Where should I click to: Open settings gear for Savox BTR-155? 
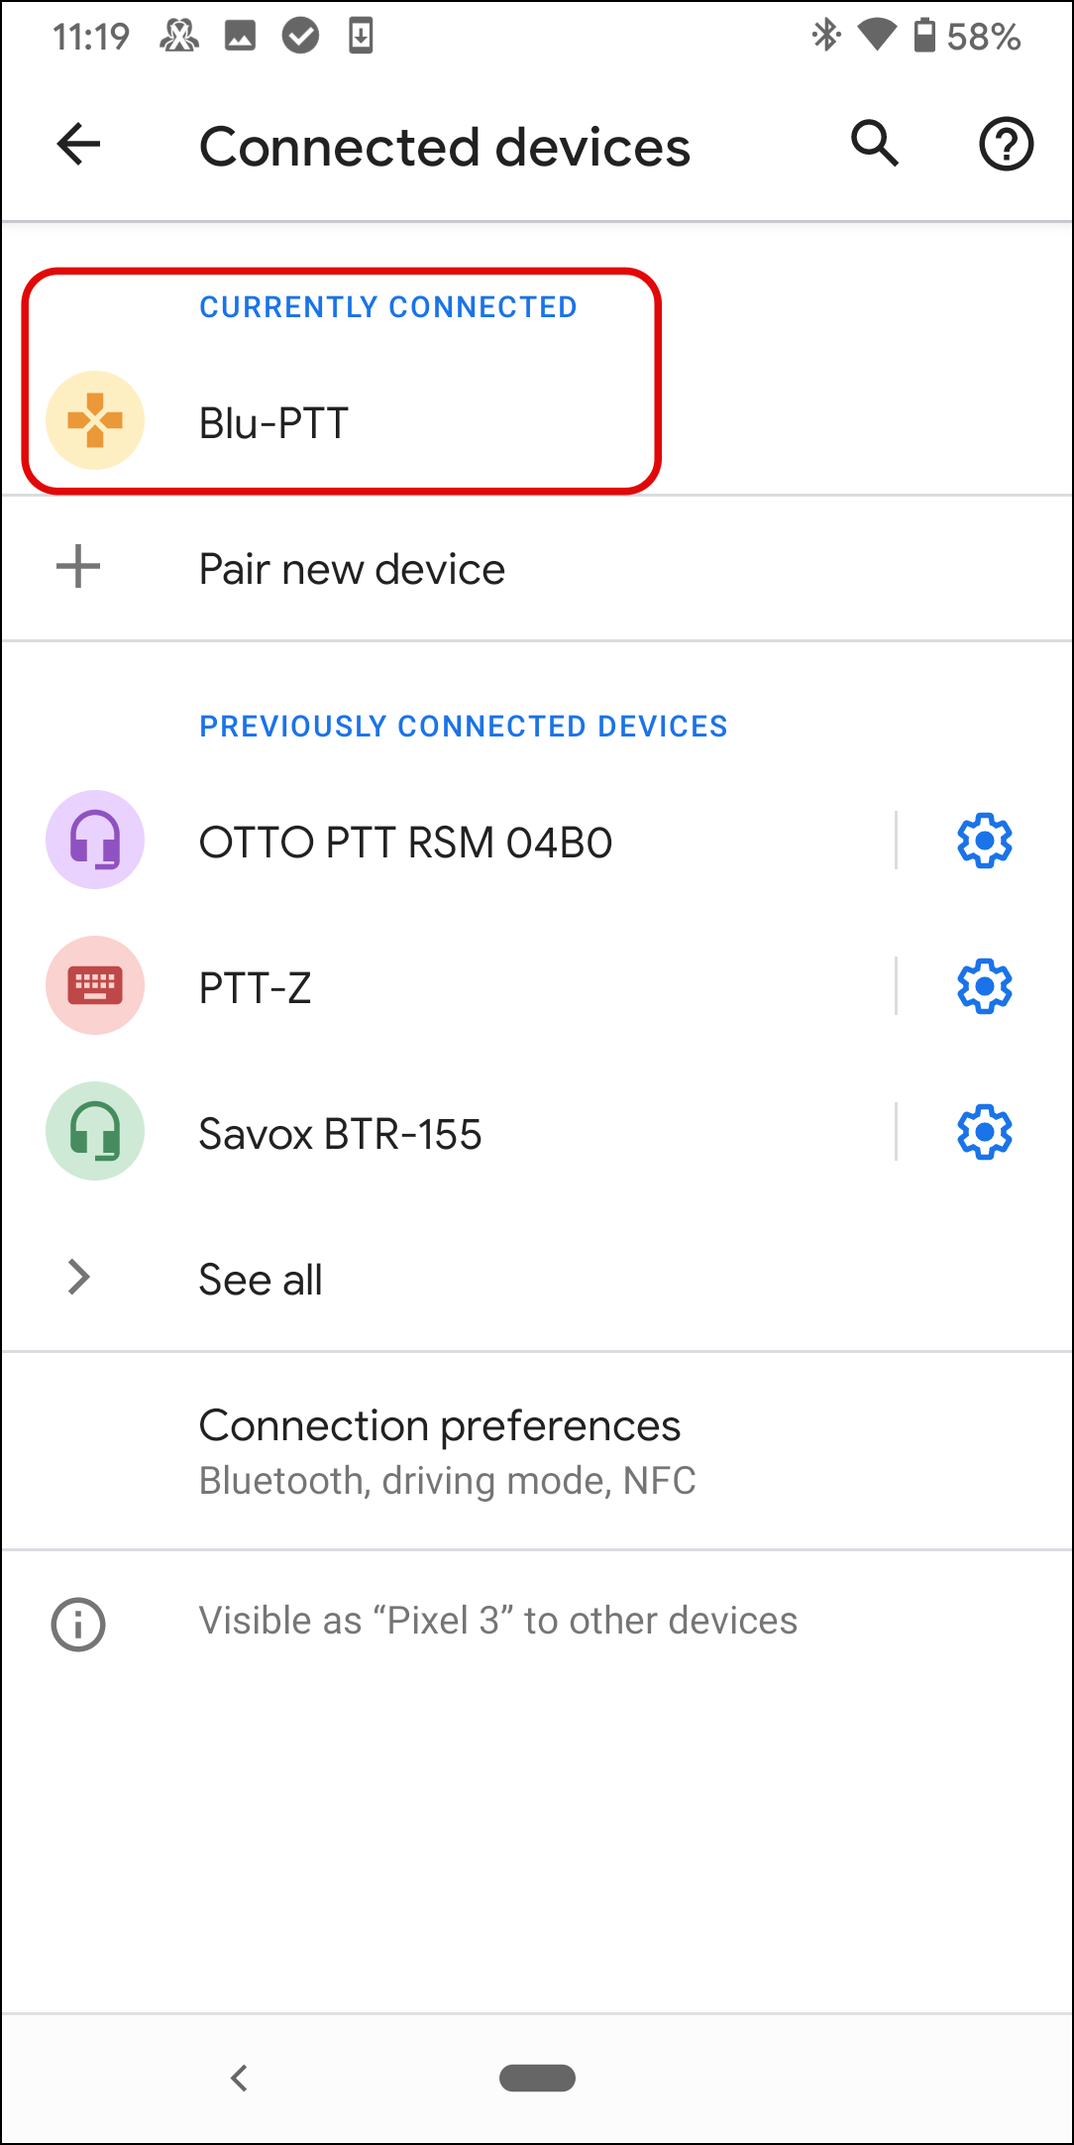coord(984,1132)
